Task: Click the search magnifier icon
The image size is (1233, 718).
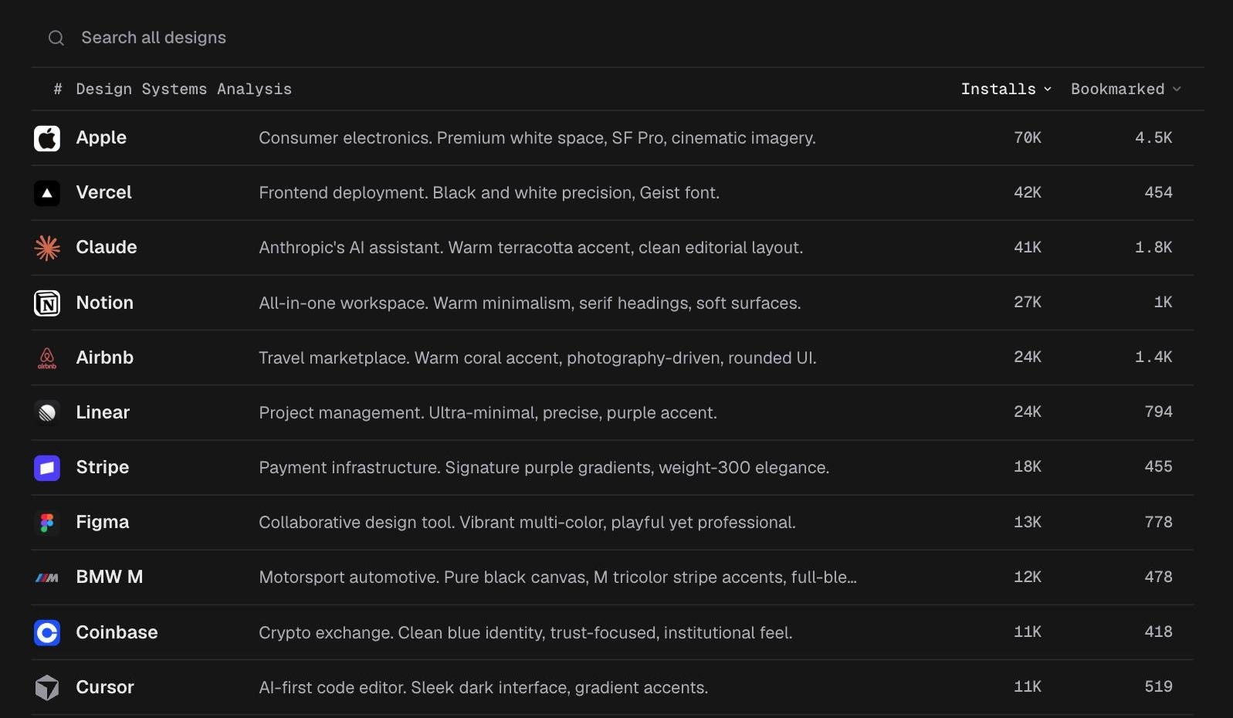Action: pos(56,38)
